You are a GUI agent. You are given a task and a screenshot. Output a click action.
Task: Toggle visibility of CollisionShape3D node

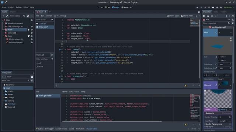[x=32, y=43]
